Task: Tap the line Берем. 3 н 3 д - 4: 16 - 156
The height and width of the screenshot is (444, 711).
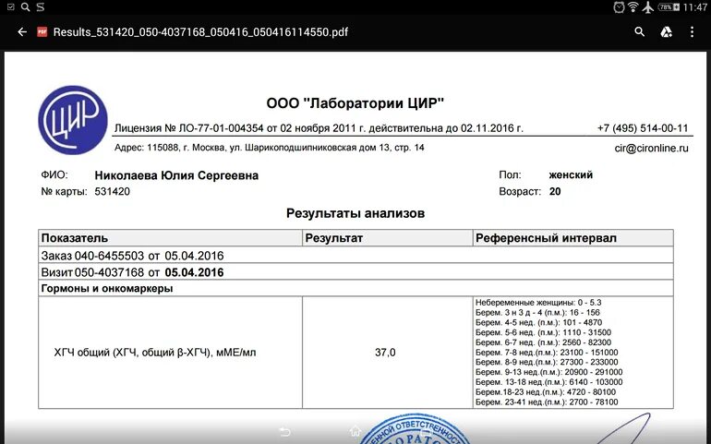Action: pos(537,313)
